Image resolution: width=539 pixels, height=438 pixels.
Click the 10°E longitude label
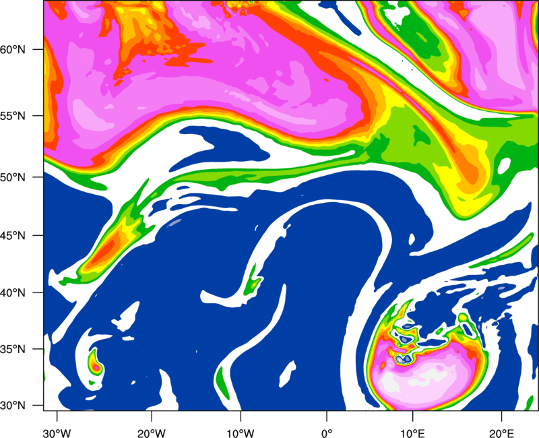click(412, 433)
